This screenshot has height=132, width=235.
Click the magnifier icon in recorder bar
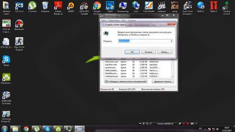(147, 124)
